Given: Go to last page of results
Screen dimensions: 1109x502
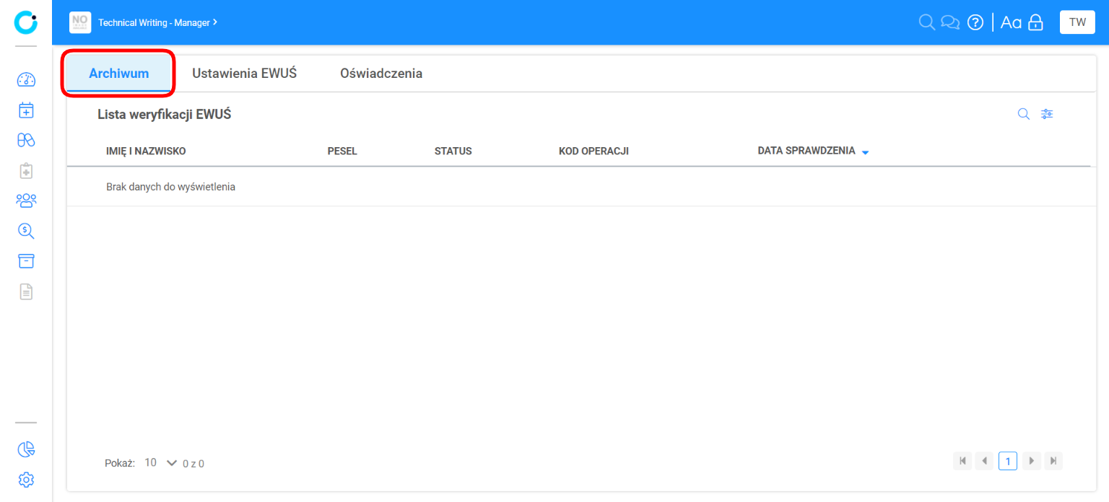Looking at the screenshot, I should [1053, 461].
